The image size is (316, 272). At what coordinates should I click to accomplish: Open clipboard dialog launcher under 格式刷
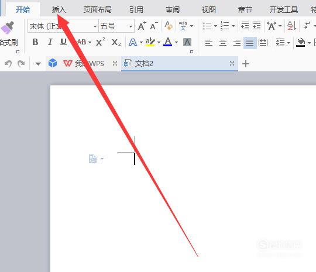18,52
